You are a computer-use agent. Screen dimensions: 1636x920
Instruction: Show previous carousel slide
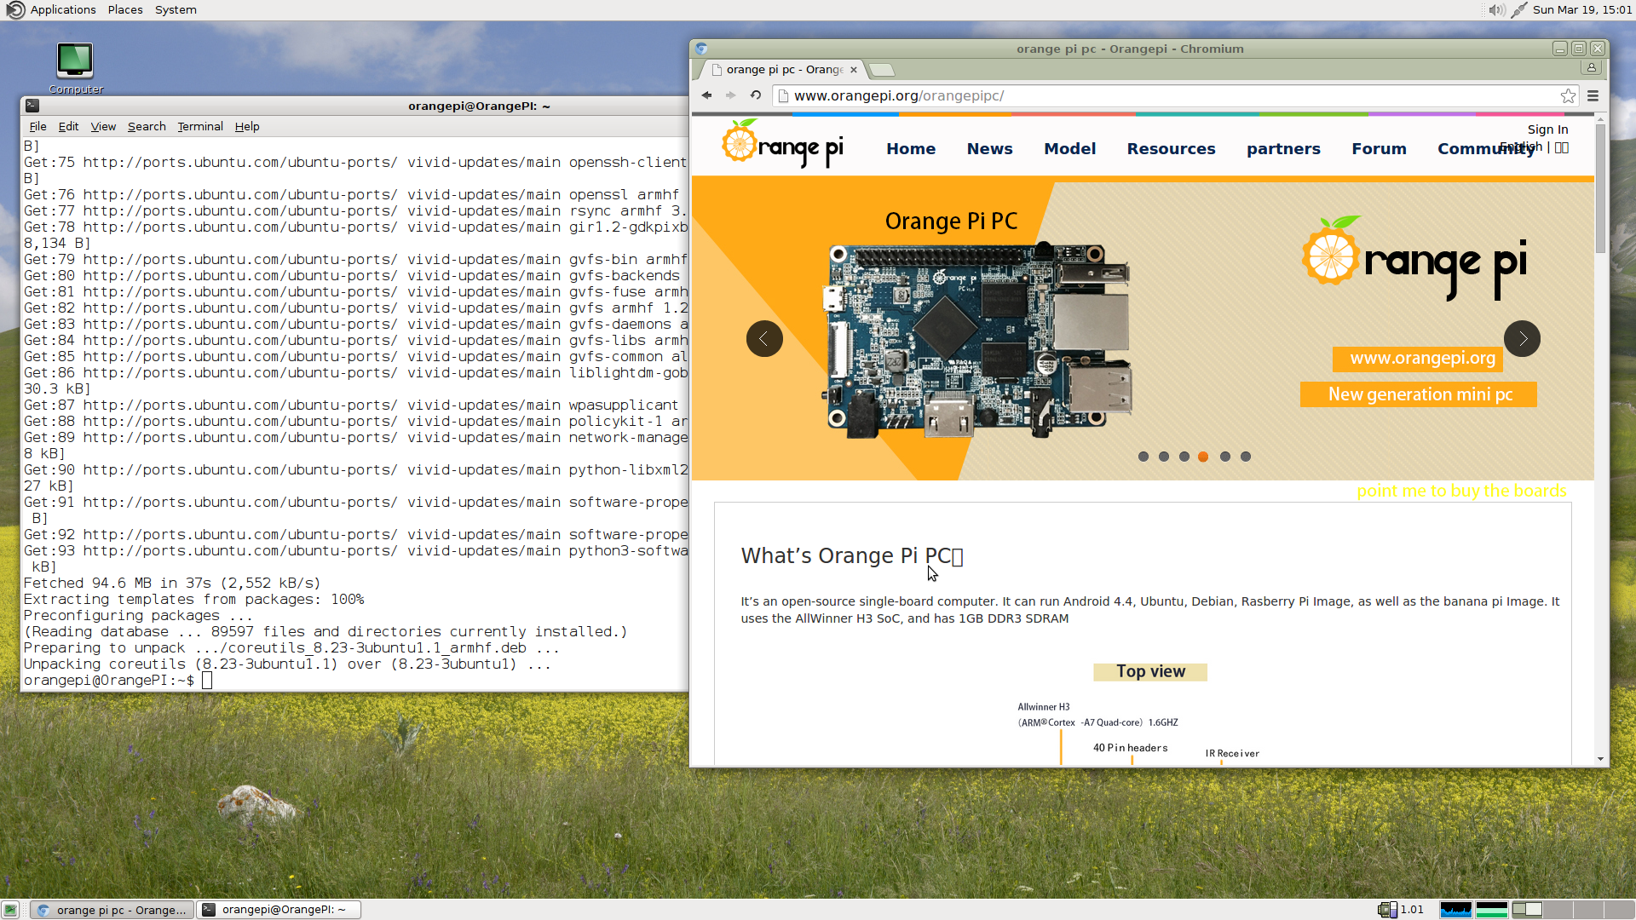click(764, 339)
